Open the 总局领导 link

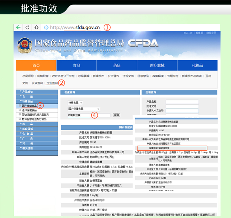[x=28, y=76]
